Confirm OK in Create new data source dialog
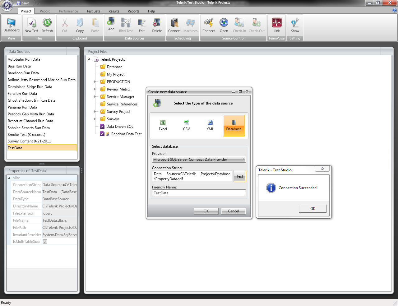 tap(206, 211)
